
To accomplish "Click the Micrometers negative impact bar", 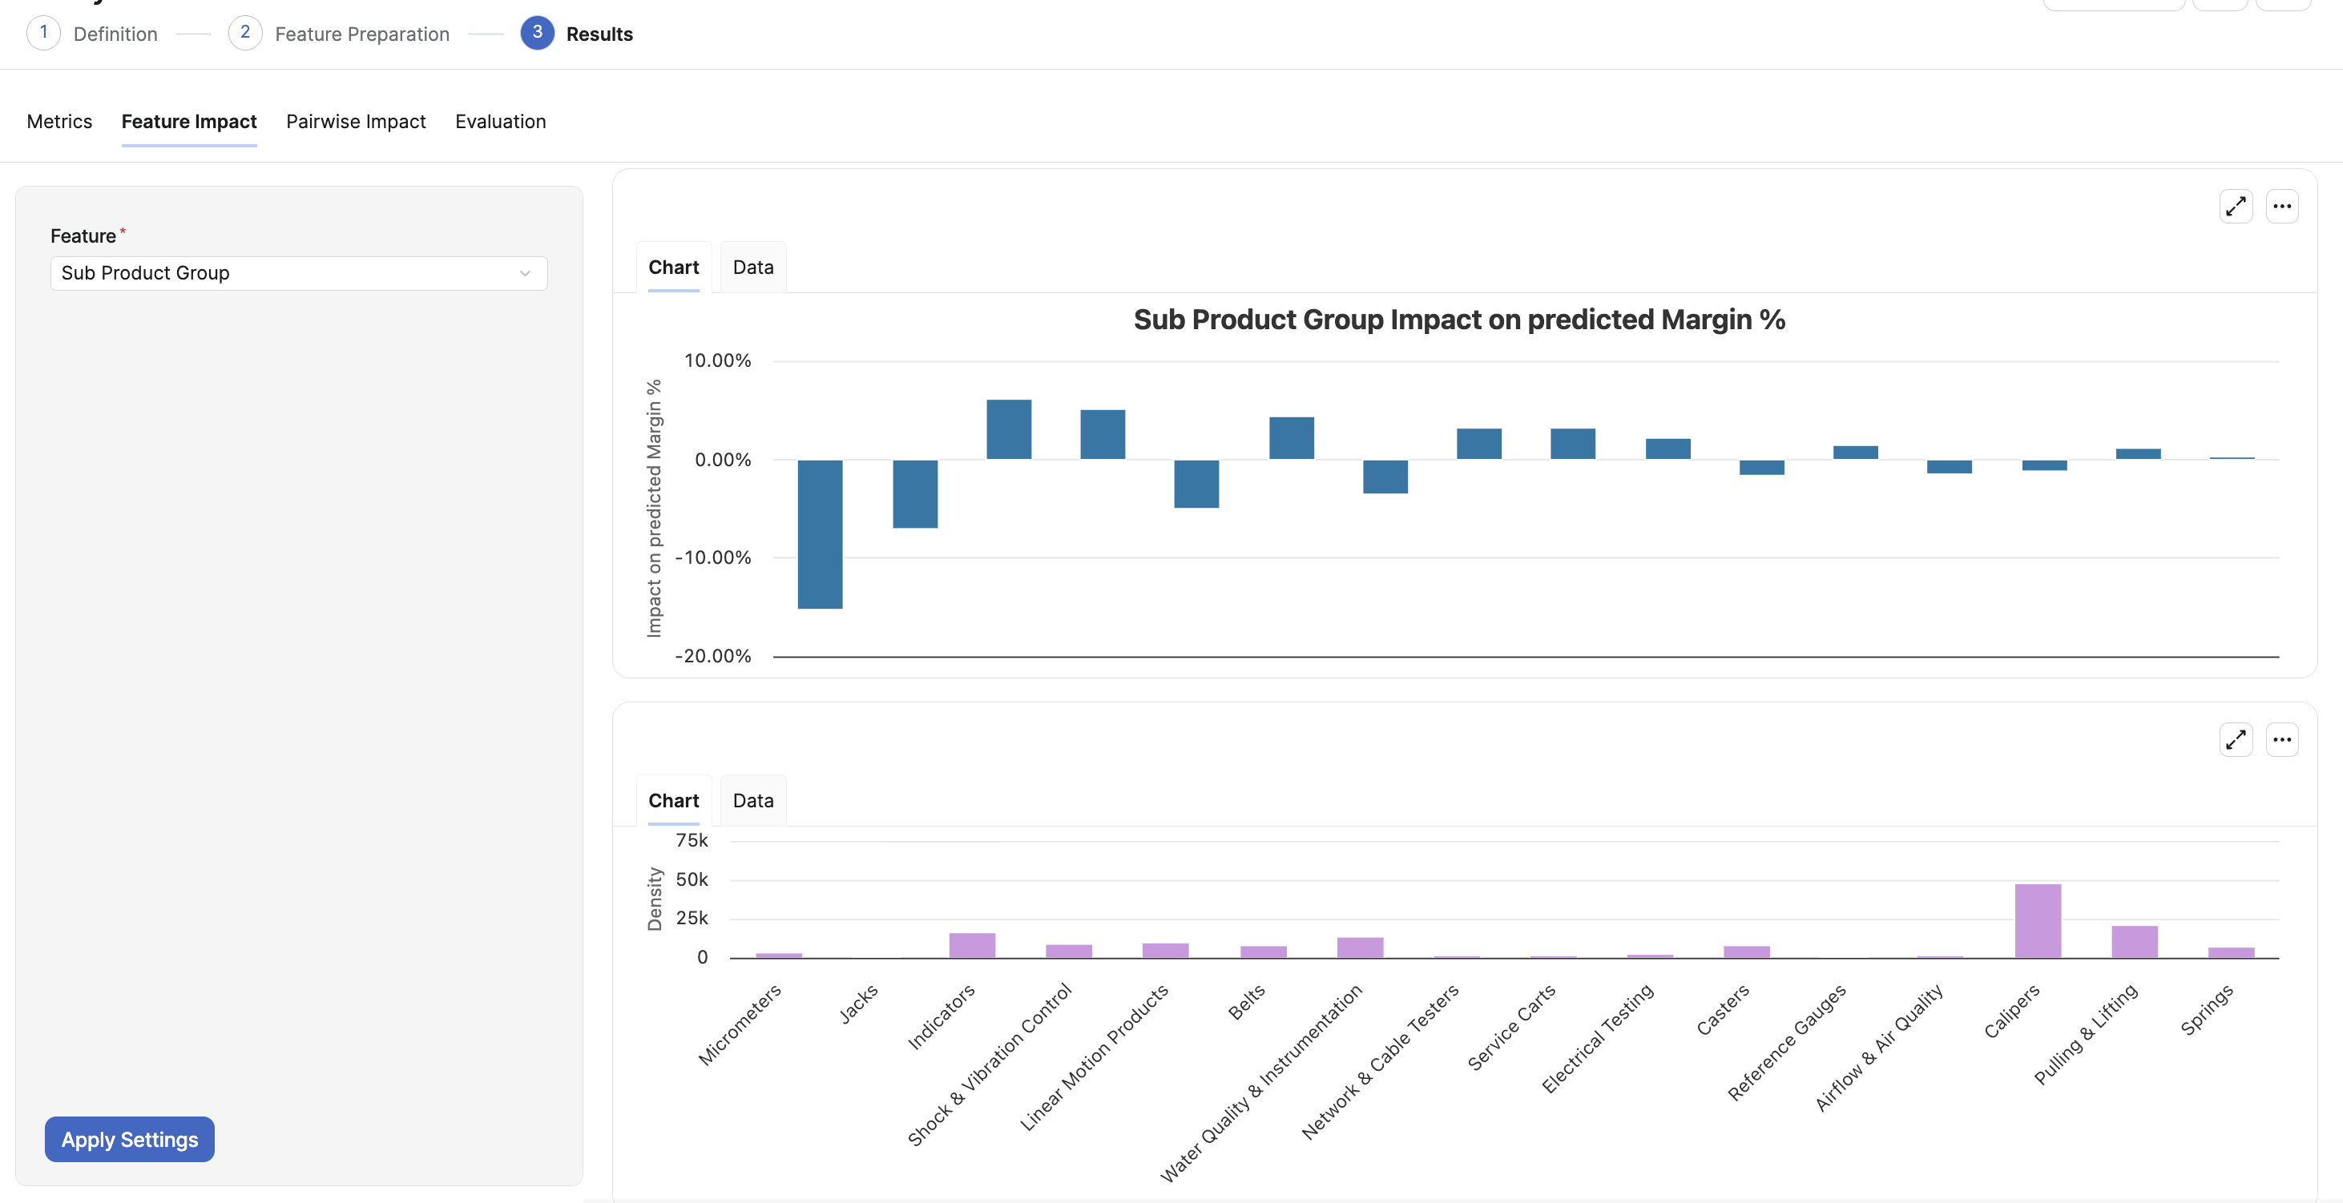I will (820, 535).
